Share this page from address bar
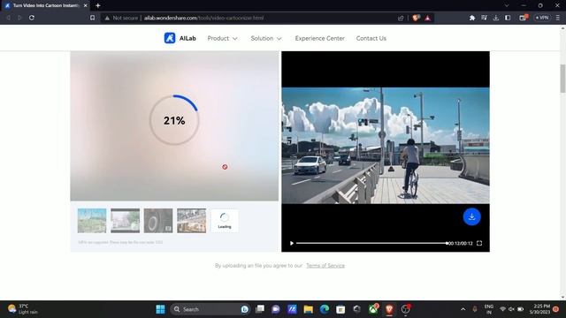This screenshot has width=566, height=318. click(401, 18)
